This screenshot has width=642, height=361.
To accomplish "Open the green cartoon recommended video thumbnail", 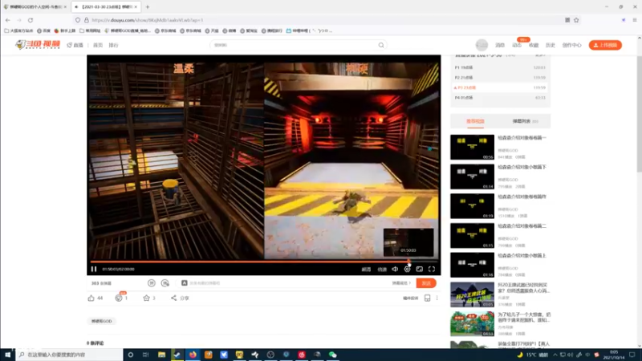I will pyautogui.click(x=472, y=324).
